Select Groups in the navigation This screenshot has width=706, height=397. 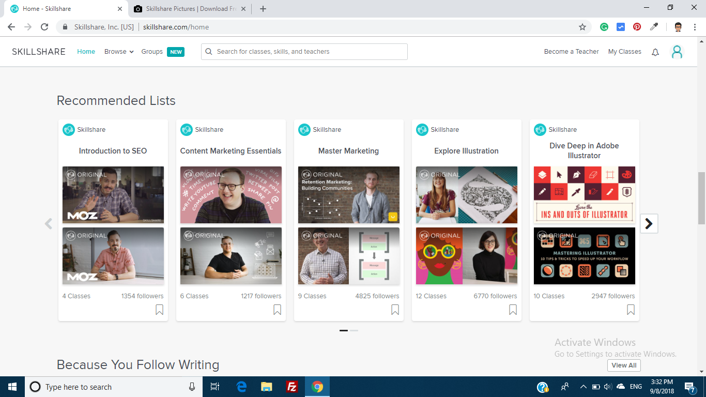152,51
